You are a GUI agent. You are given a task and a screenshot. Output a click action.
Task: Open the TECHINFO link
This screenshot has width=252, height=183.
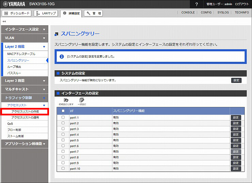(242, 13)
